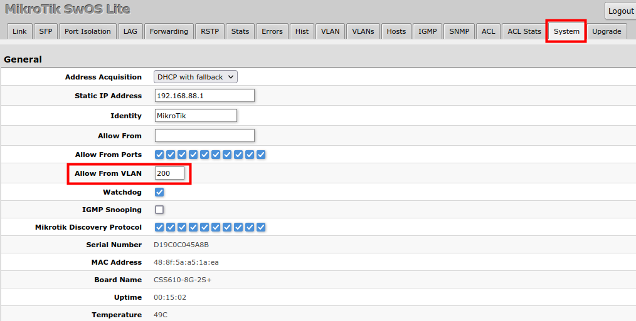
Task: Click board name CSS610-8G-2S+
Action: click(183, 280)
